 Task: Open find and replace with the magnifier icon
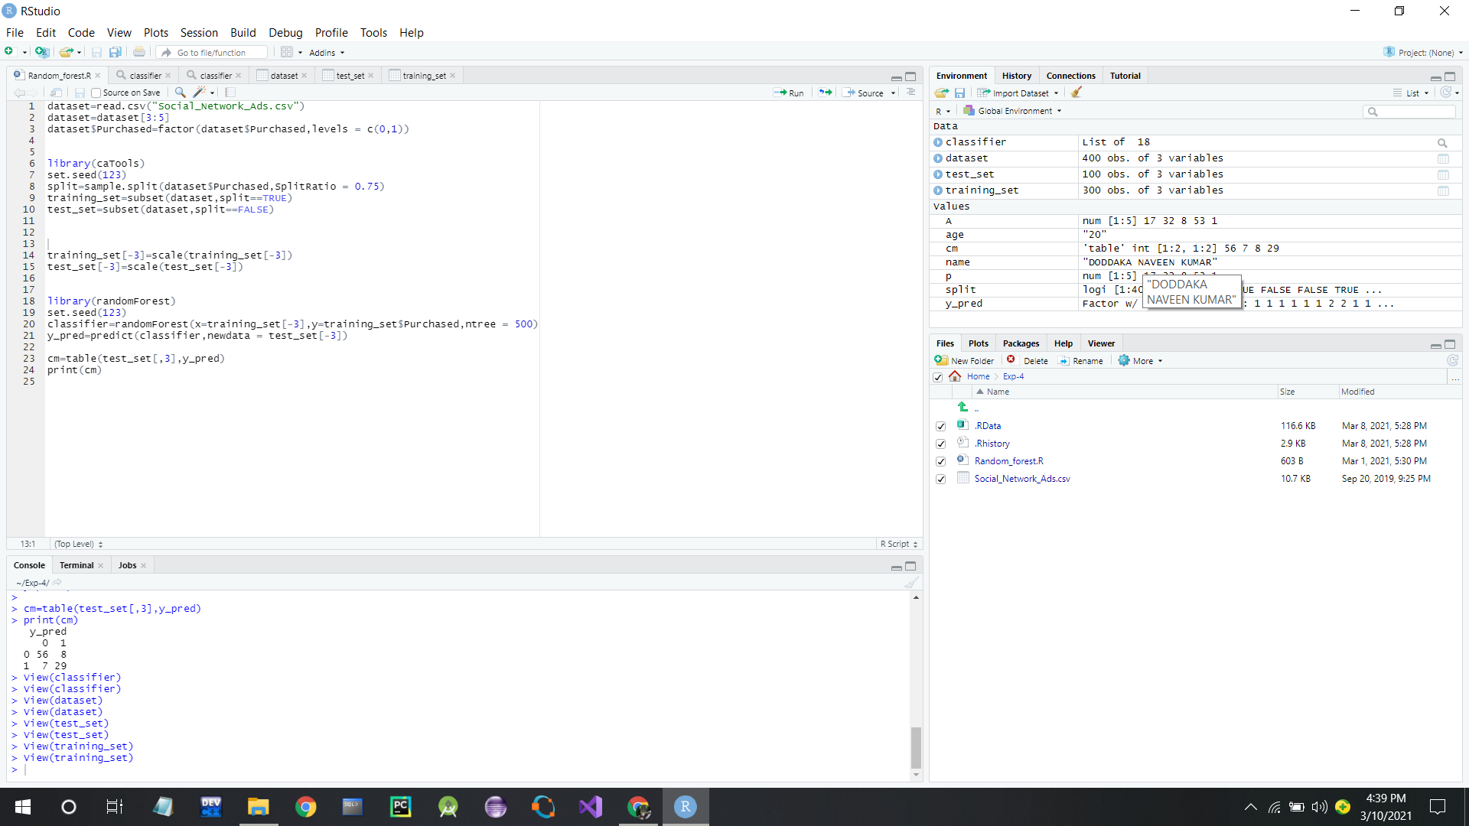coord(179,92)
